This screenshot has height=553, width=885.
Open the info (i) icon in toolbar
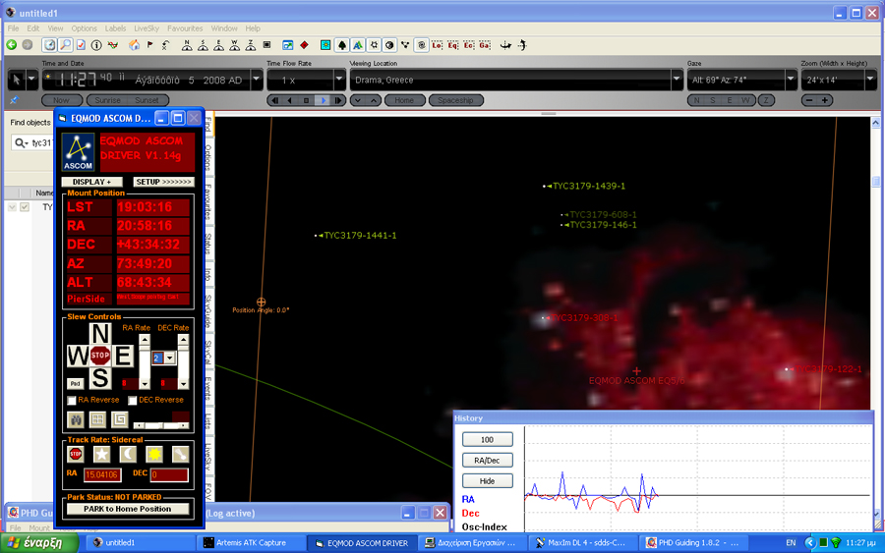pos(96,45)
